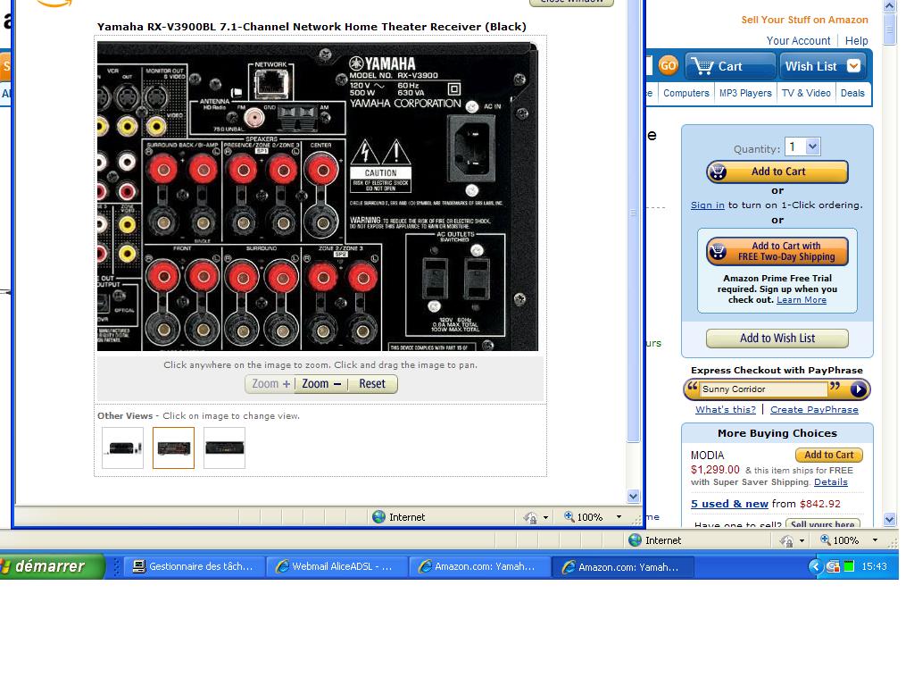Click the orange GO search button
The image size is (914, 686).
[668, 65]
